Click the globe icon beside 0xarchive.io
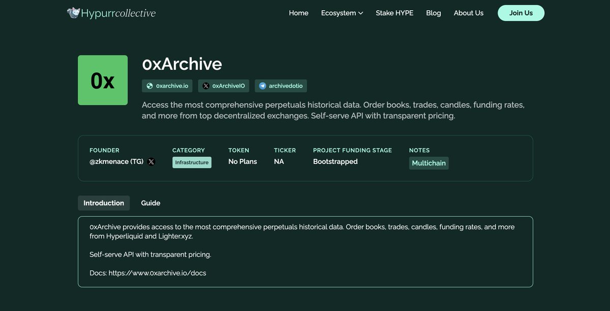 149,86
